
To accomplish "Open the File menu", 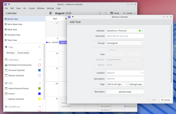I will click(x=6, y=8).
